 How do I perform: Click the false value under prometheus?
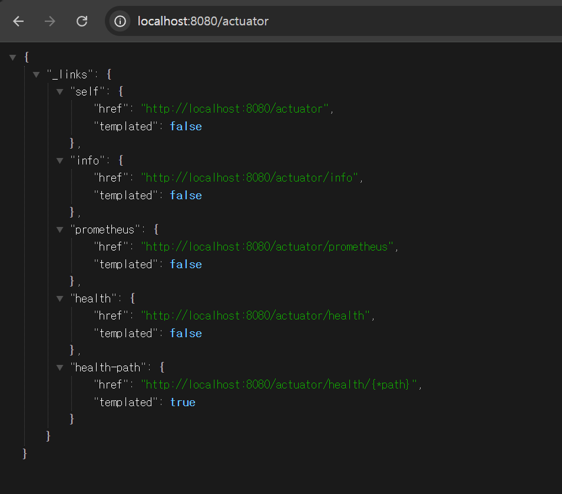186,264
